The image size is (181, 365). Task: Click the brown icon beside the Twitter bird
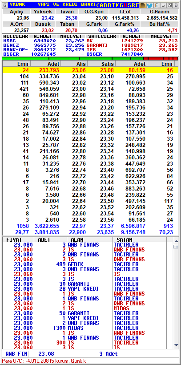[143, 5]
